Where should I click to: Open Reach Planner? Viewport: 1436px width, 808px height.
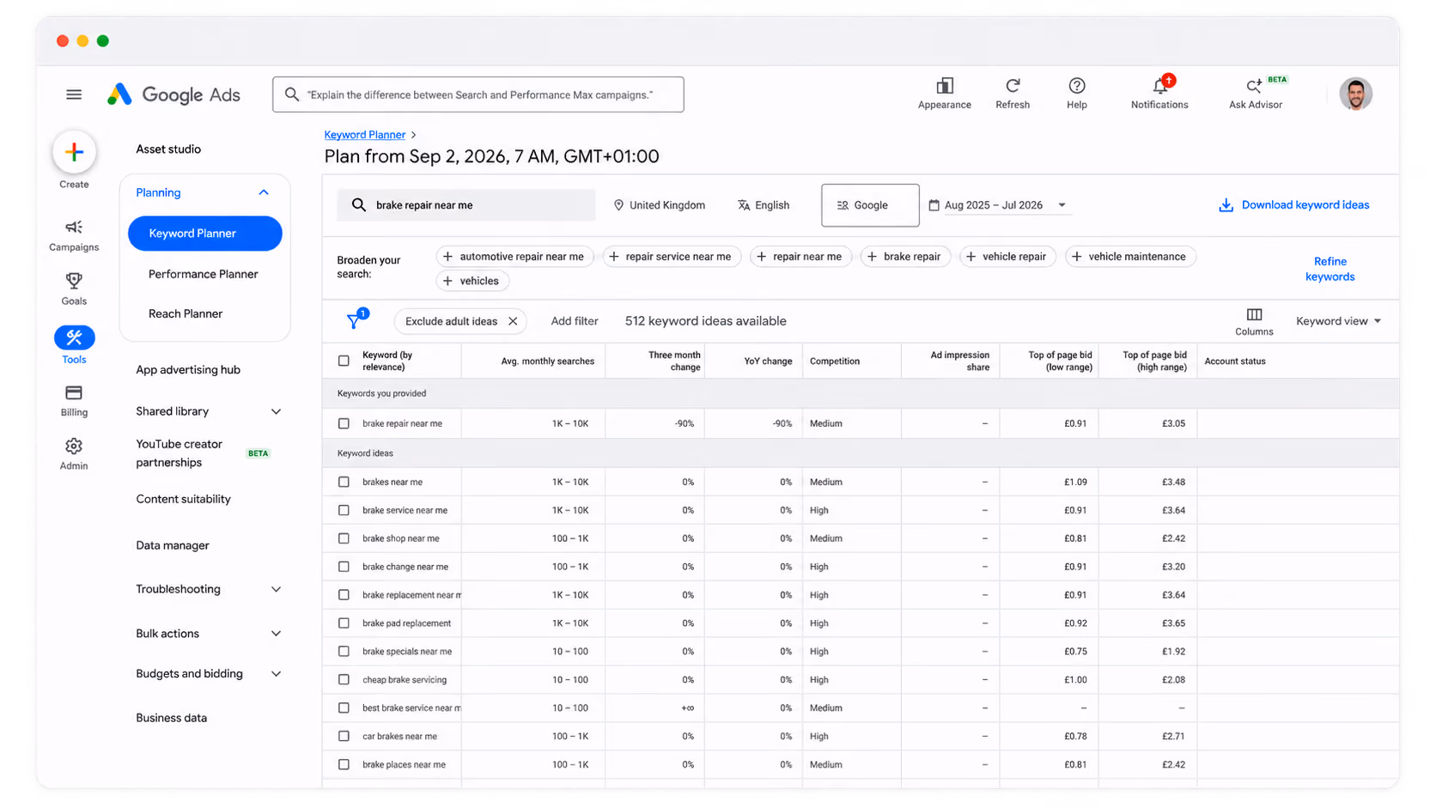pos(186,313)
